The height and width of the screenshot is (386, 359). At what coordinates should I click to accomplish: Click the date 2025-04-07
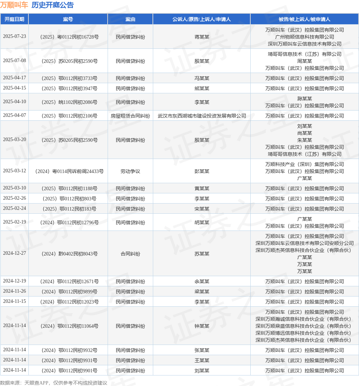[14, 115]
